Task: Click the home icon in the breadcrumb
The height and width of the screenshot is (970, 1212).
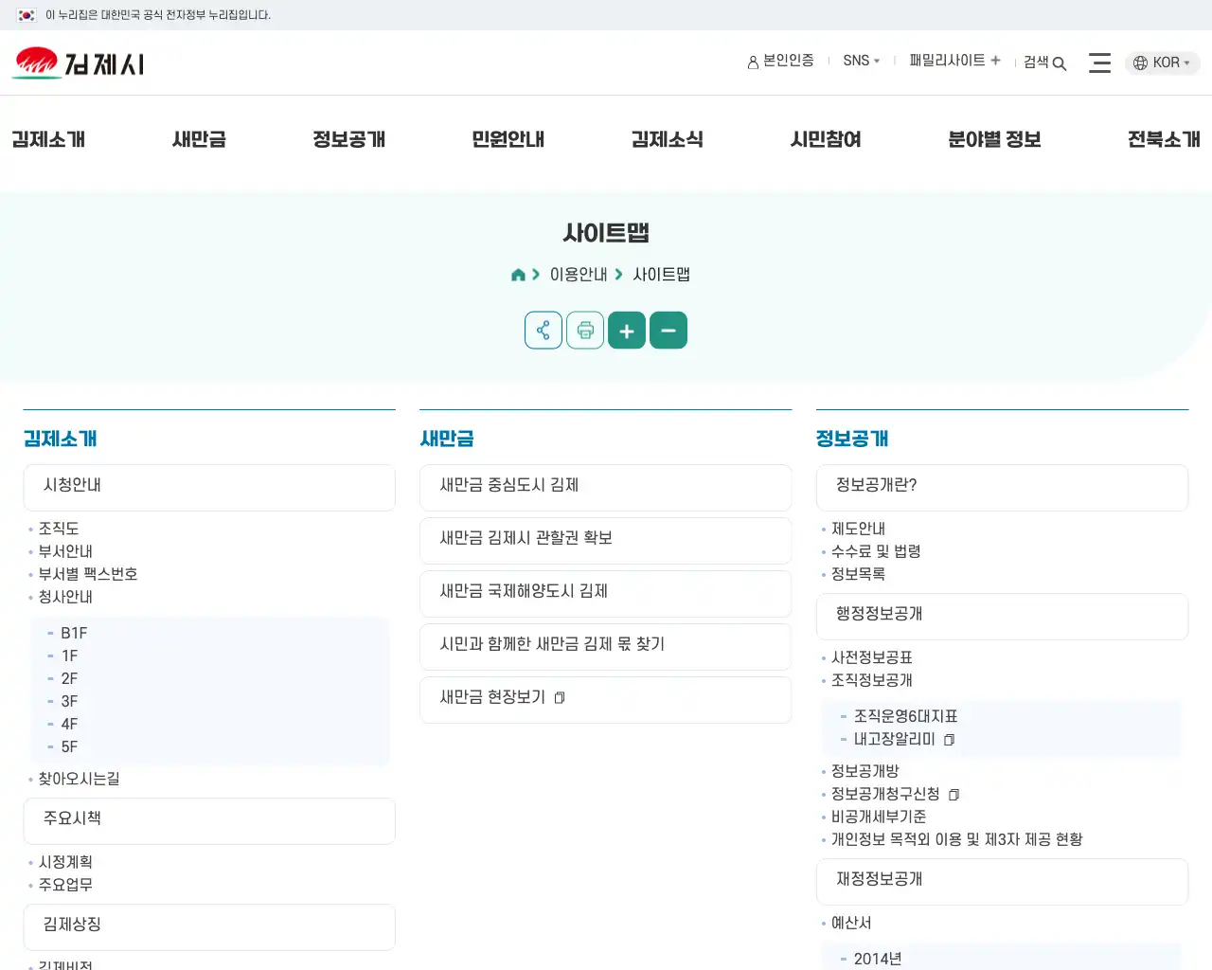Action: 519,274
